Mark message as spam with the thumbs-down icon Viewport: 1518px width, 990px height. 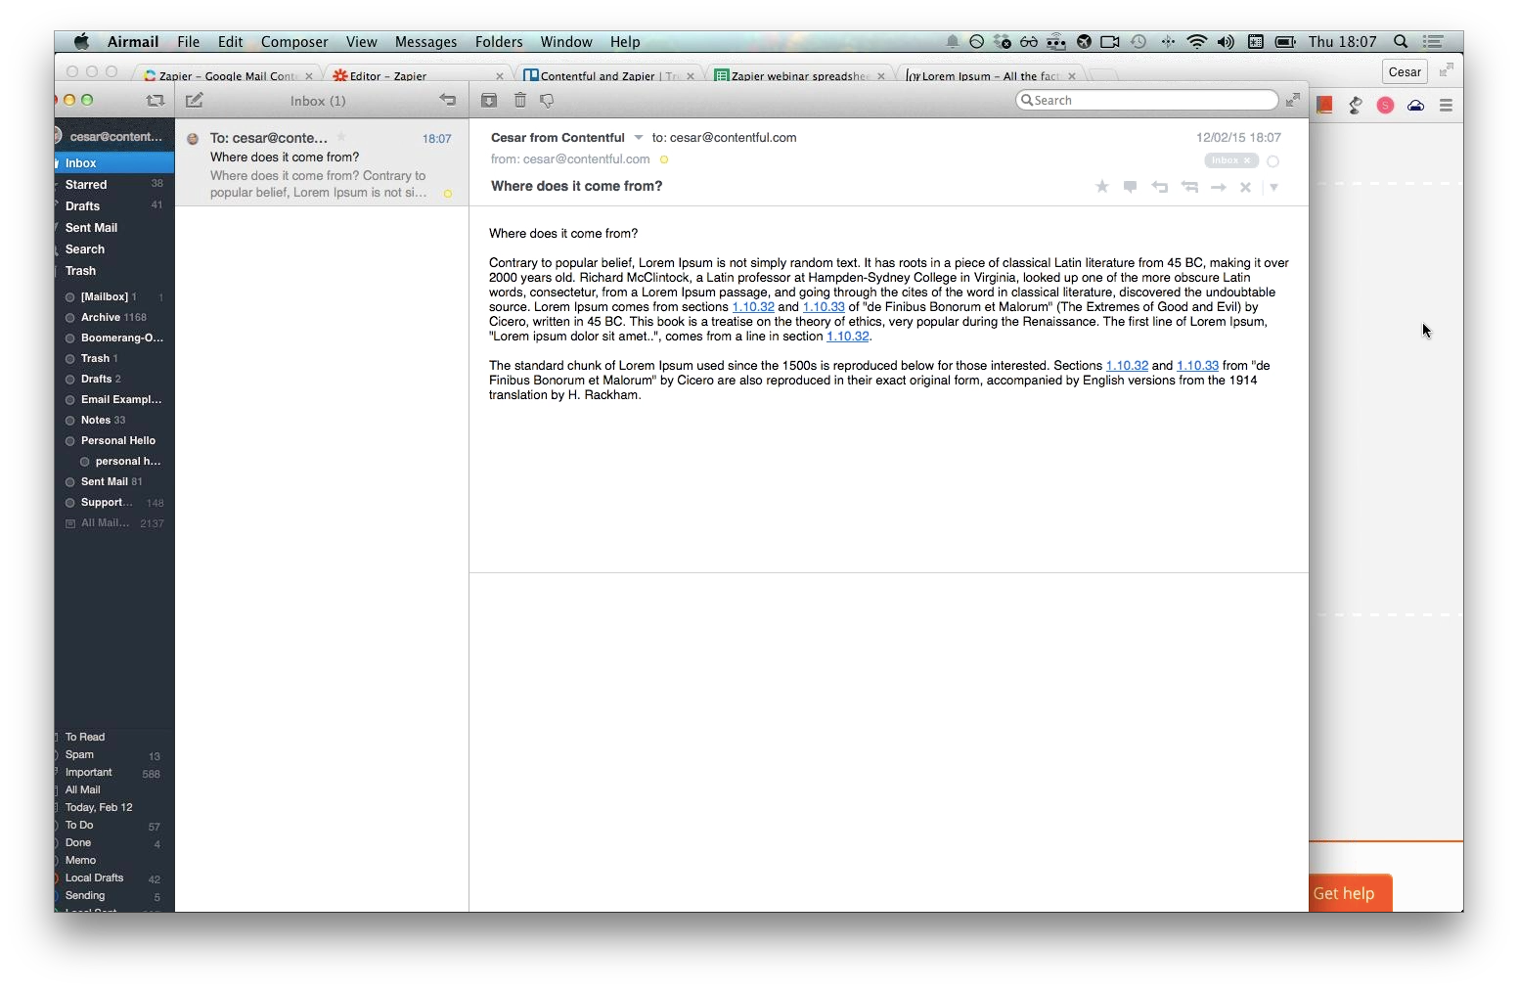548,100
